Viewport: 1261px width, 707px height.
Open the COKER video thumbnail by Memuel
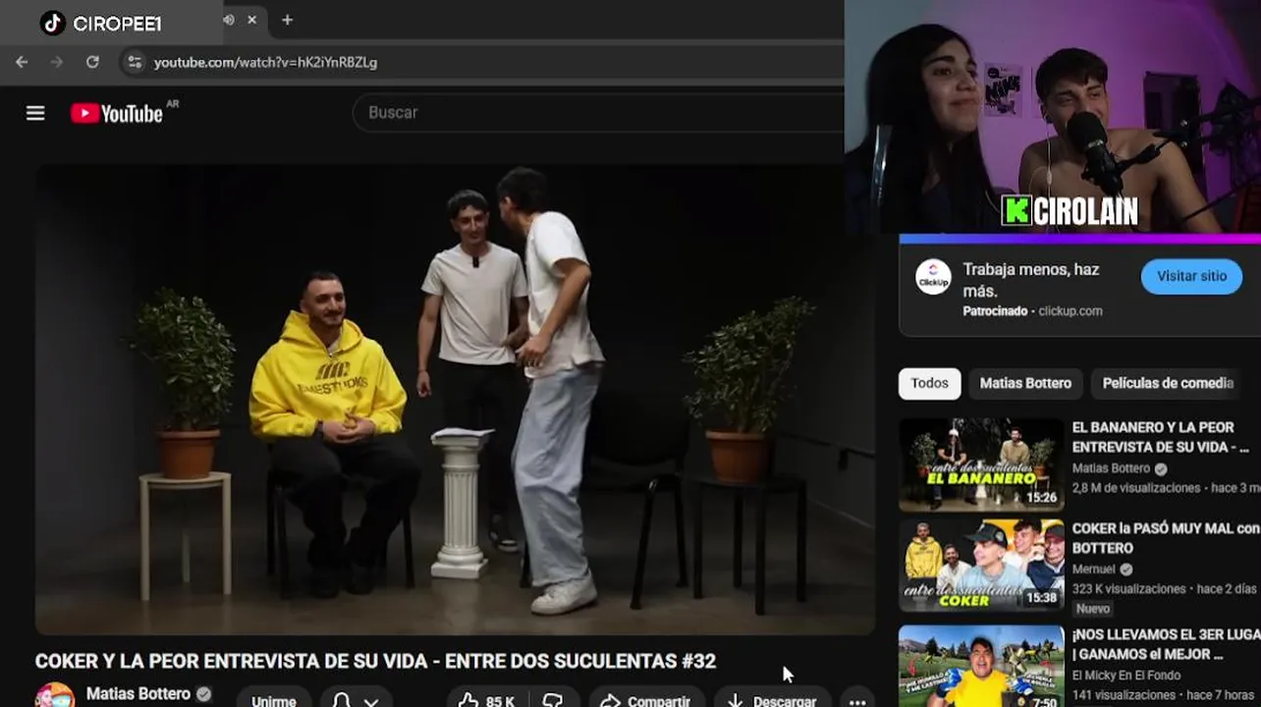coord(981,566)
